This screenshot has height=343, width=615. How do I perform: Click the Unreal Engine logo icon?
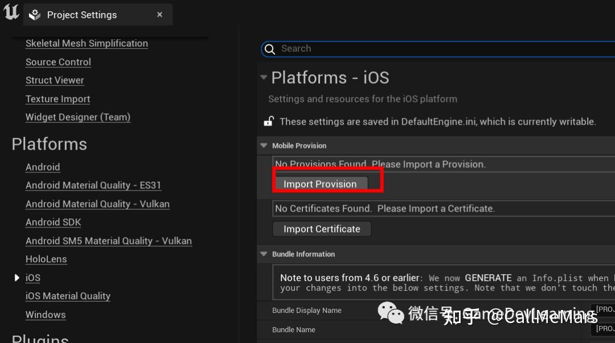pyautogui.click(x=11, y=11)
